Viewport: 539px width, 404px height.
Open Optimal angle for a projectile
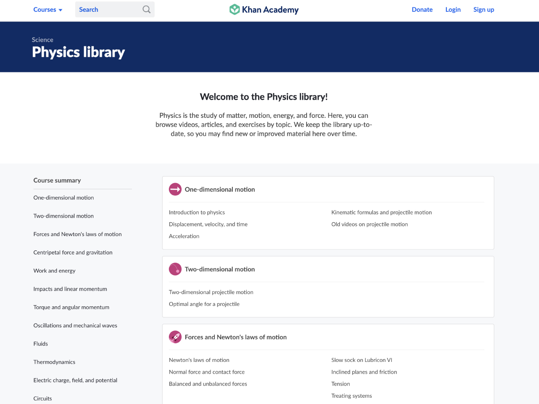[x=204, y=304]
